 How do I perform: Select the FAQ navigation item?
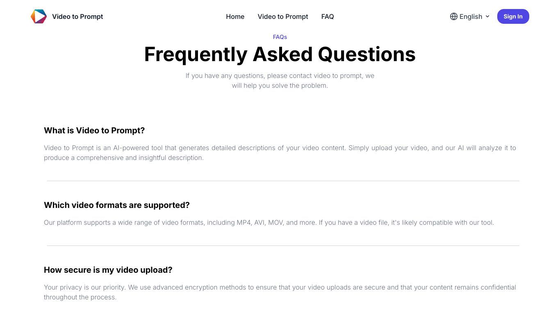click(x=328, y=16)
